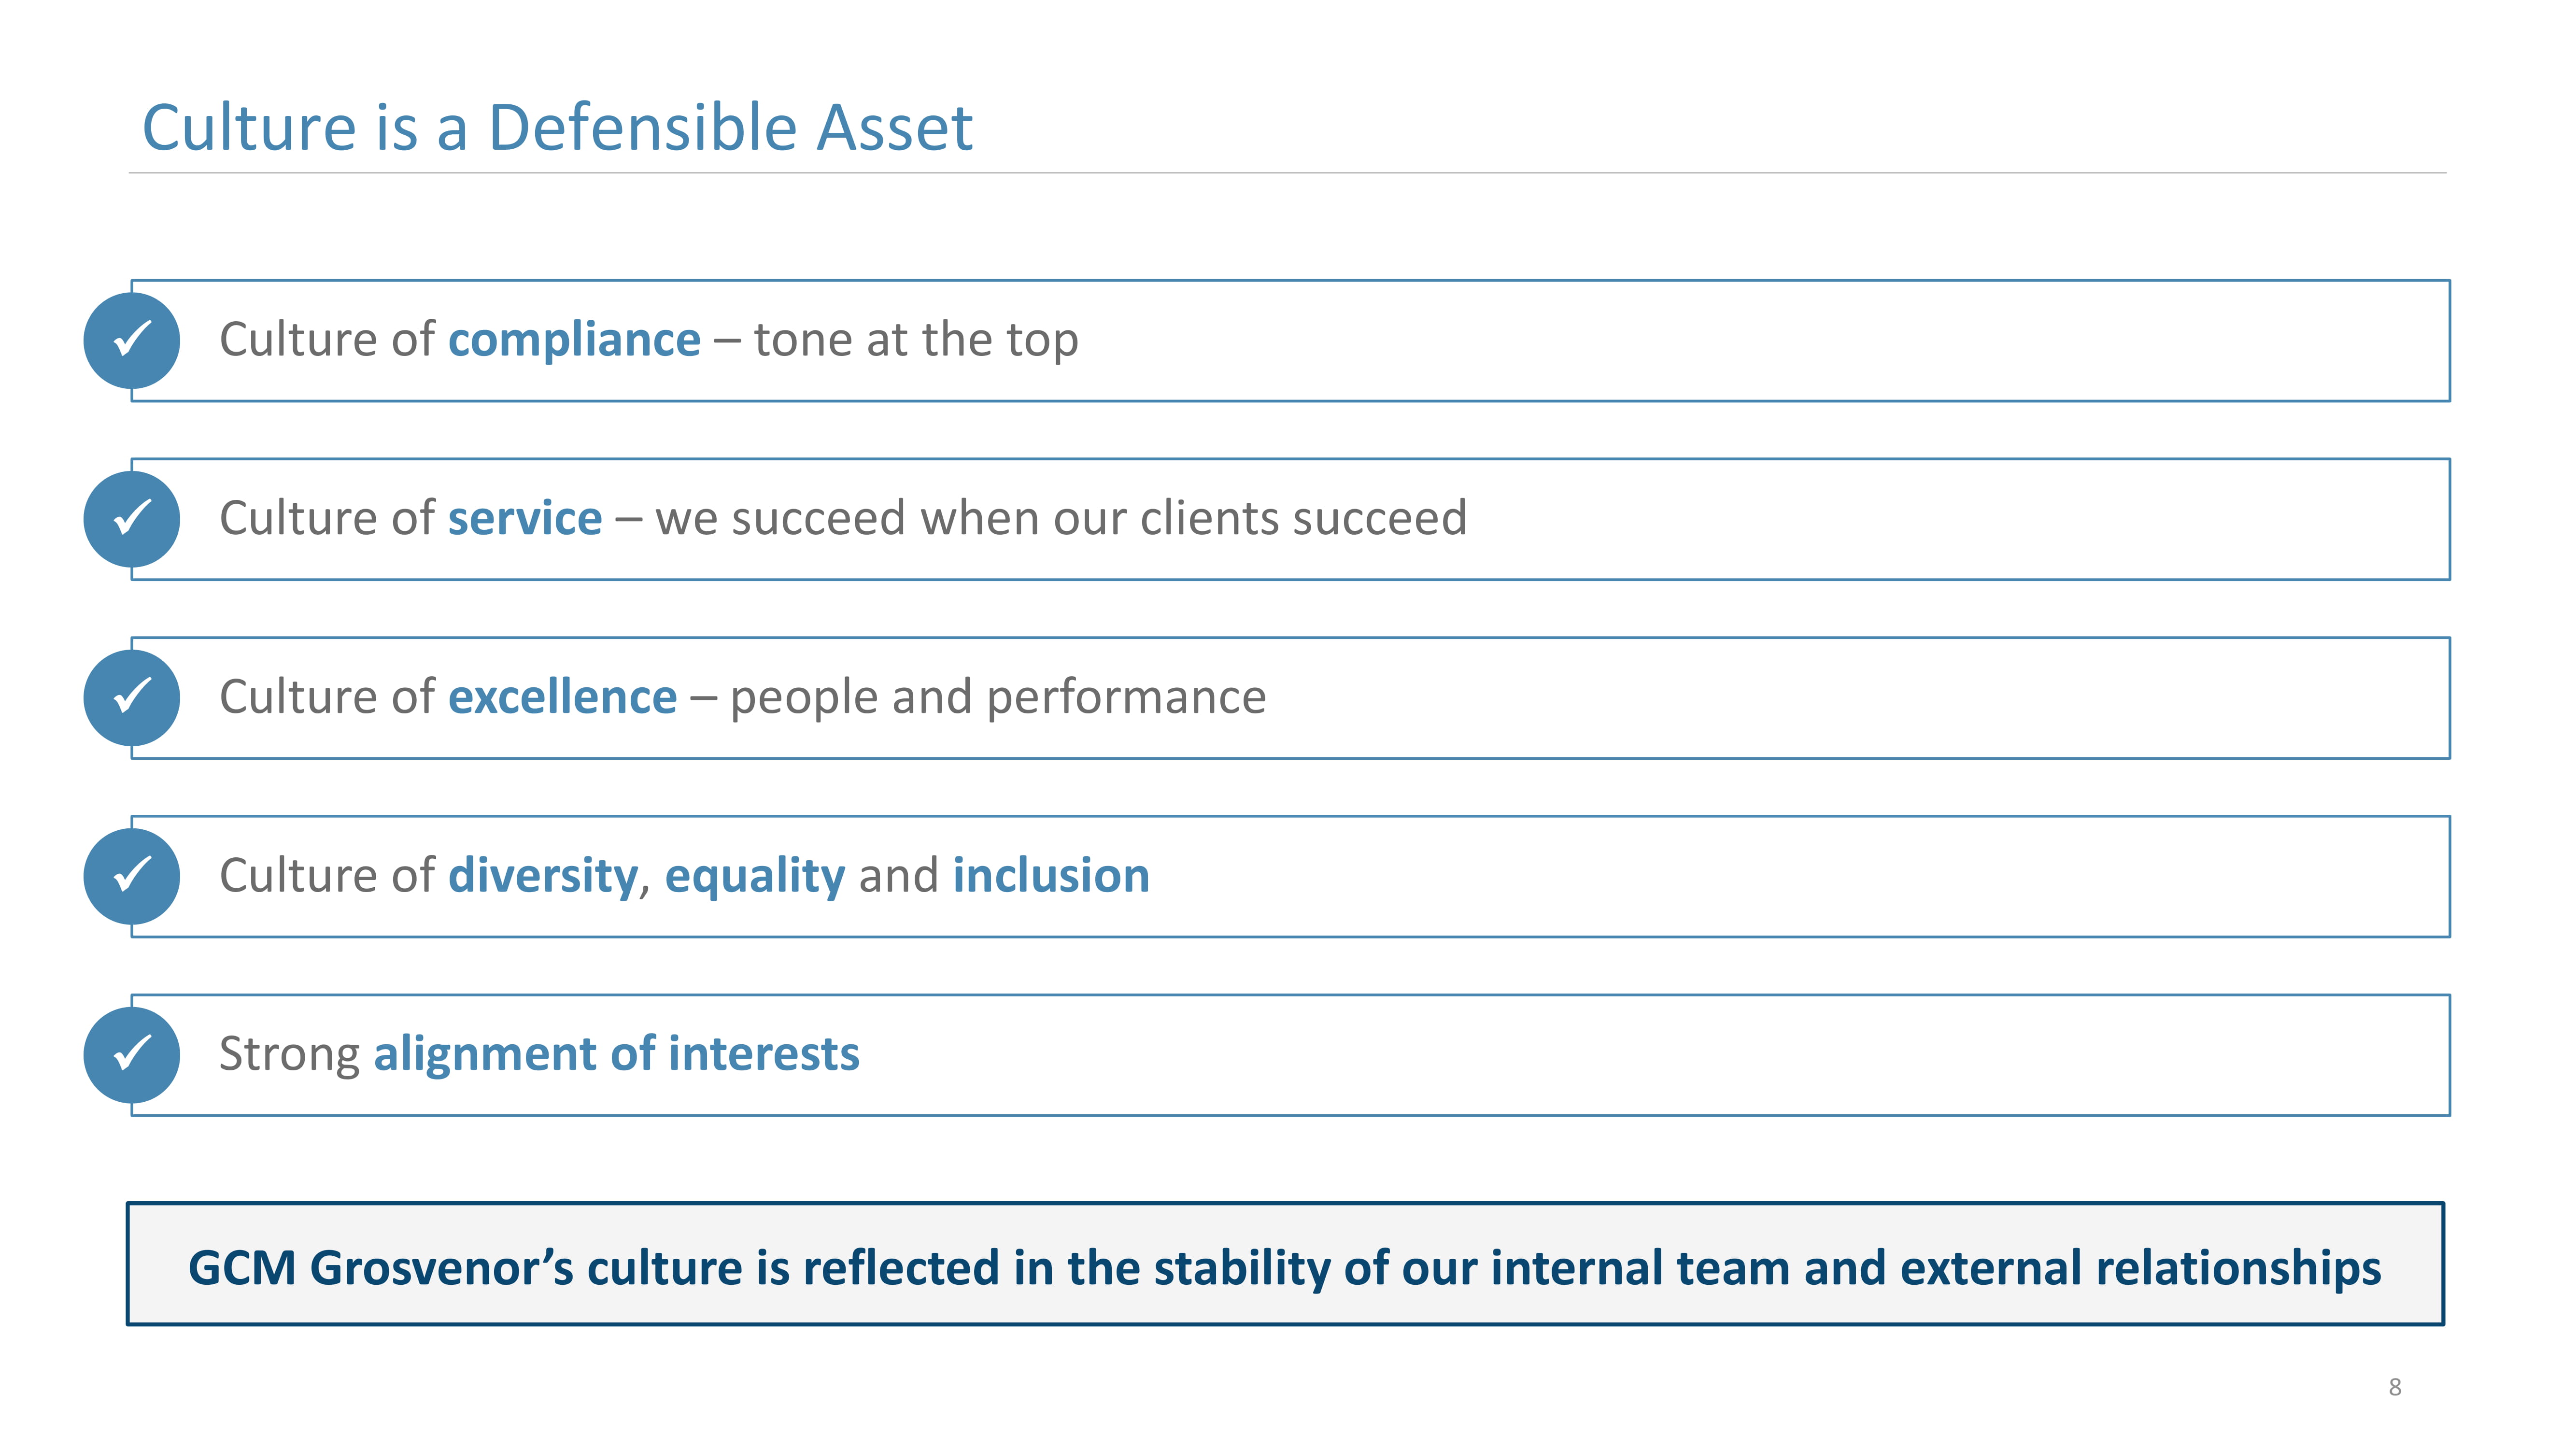Click the checkmark icon beside diversity row

132,876
